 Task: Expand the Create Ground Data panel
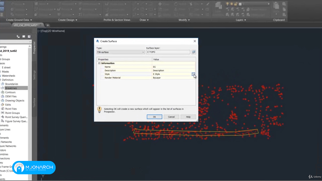(x=19, y=20)
